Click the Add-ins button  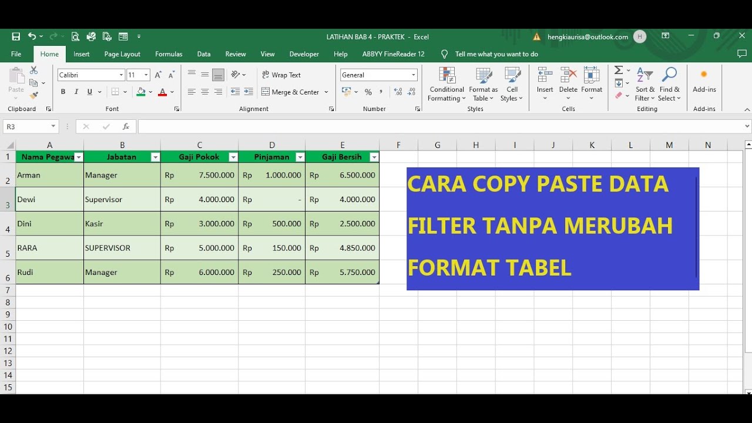[x=704, y=80]
